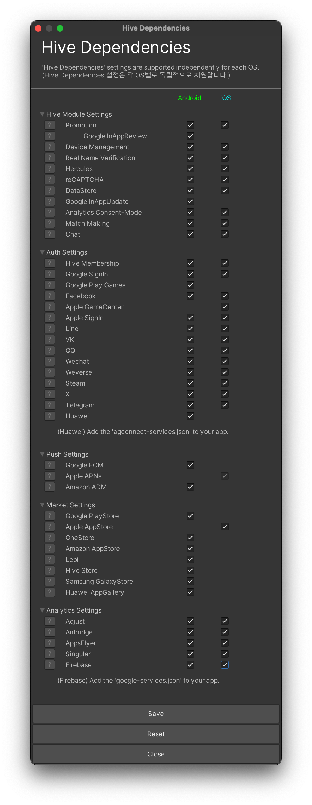Viewport: 312px width, 805px height.
Task: Open help icon for AppsFlyer
Action: point(49,643)
